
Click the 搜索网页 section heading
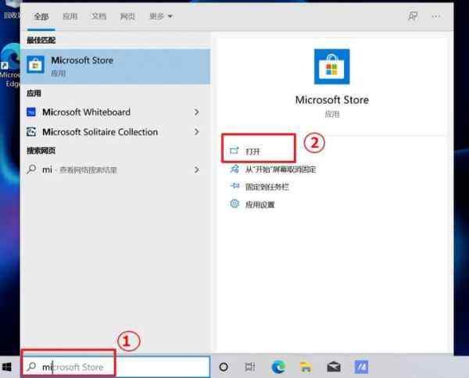[41, 151]
